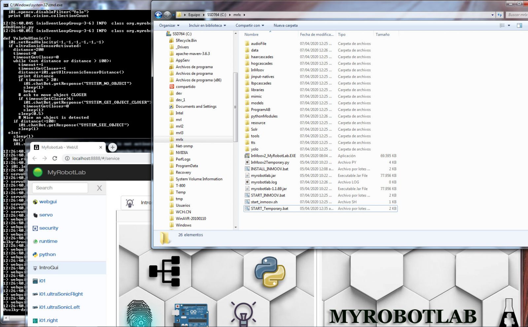The width and height of the screenshot is (528, 327).
Task: Select myrobotlab.log file
Action: 264,182
